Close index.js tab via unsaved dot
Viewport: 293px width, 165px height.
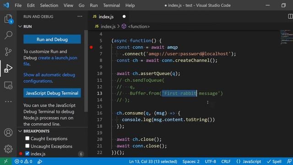click(x=124, y=16)
